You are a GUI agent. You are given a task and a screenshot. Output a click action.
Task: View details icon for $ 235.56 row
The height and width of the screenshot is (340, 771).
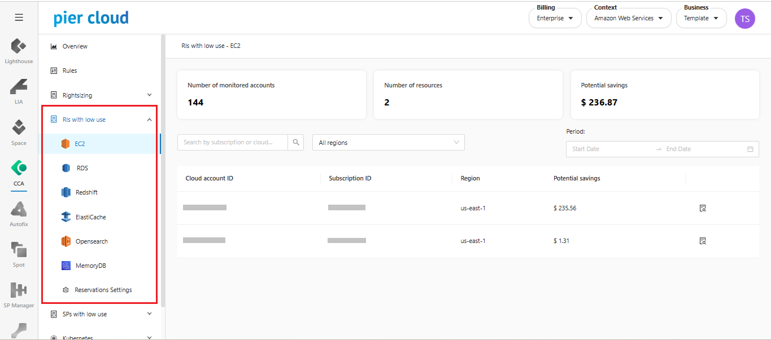pyautogui.click(x=703, y=208)
